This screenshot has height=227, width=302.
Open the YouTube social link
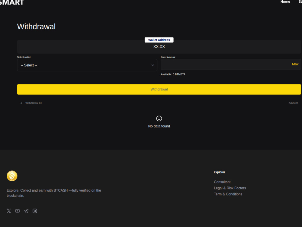pos(18,211)
